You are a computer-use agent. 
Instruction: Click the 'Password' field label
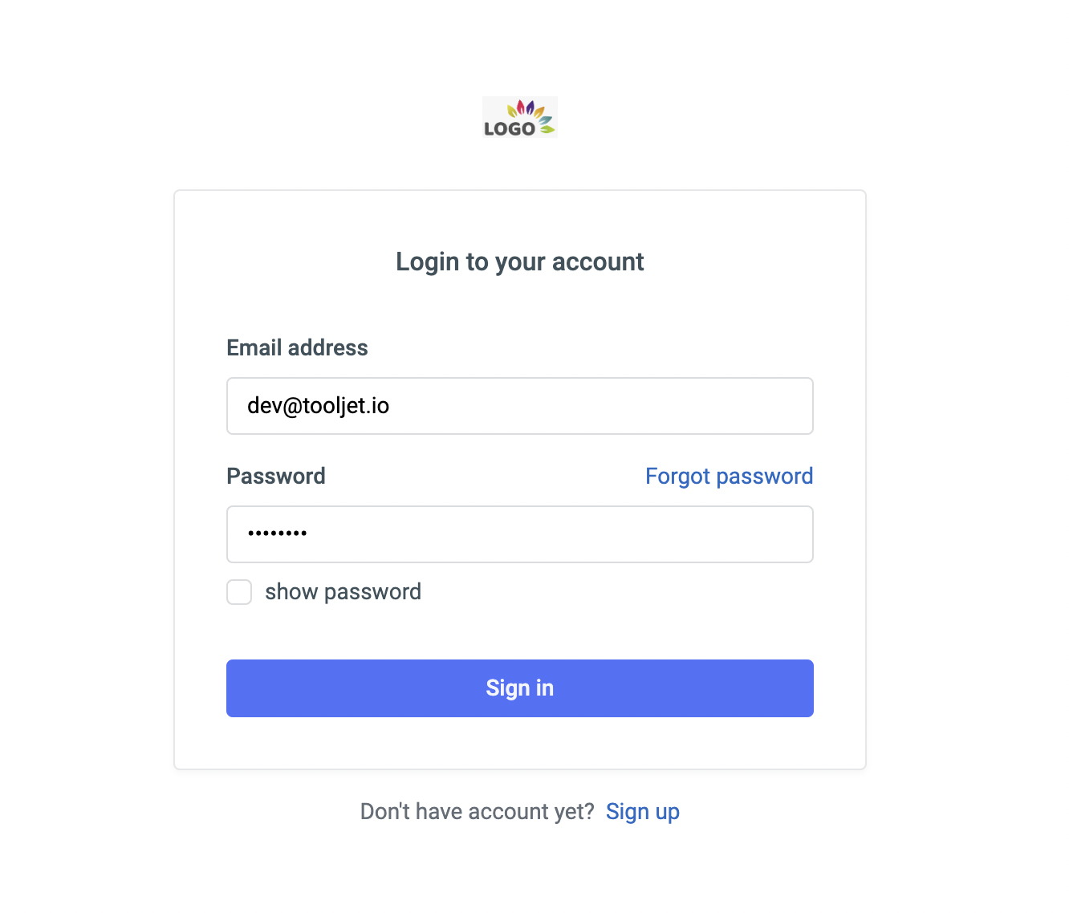pos(276,476)
